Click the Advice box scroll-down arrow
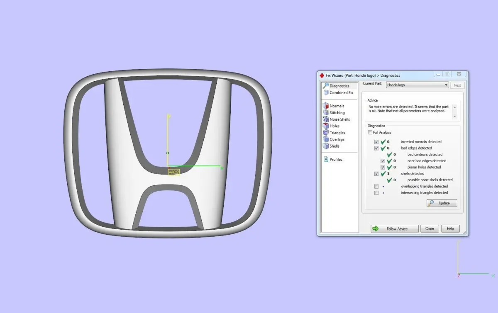The image size is (498, 313). point(454,116)
